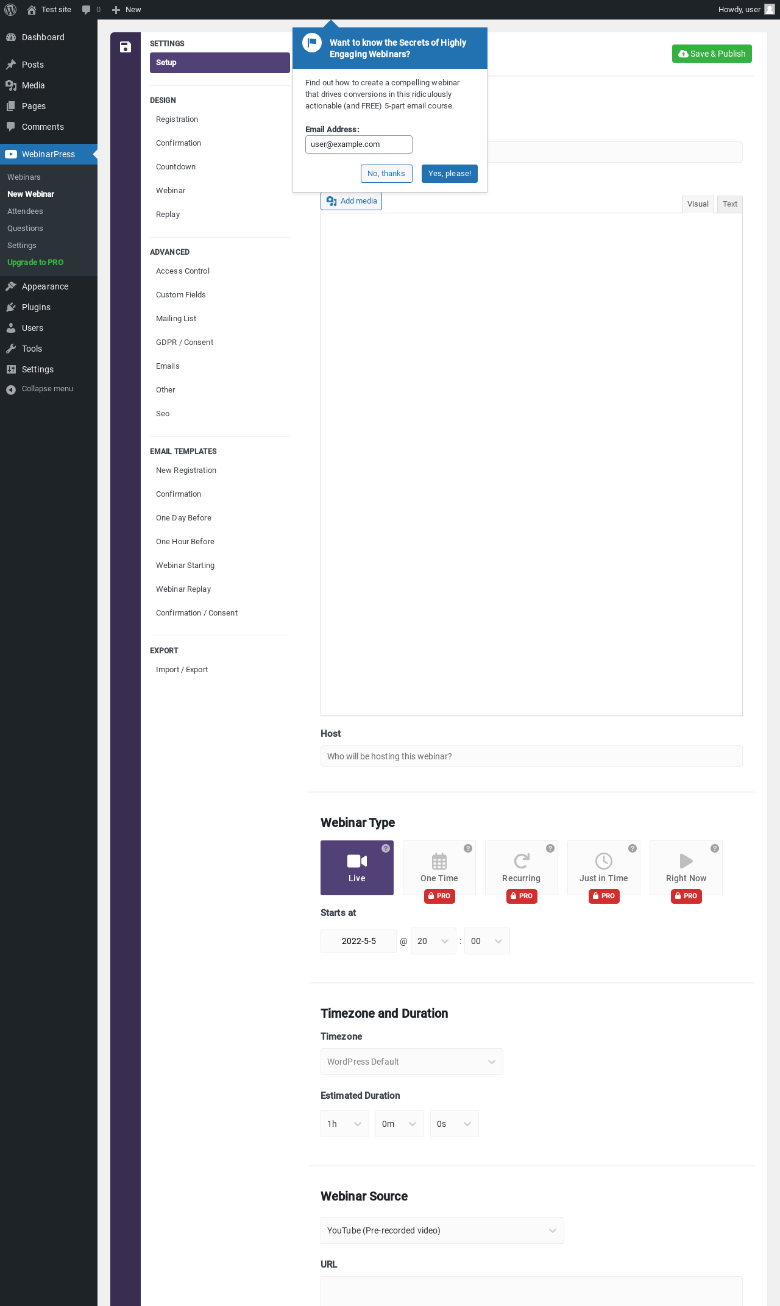Screen dimensions: 780x1306
Task: Click the PRO lock badge under Recurring
Action: (522, 896)
